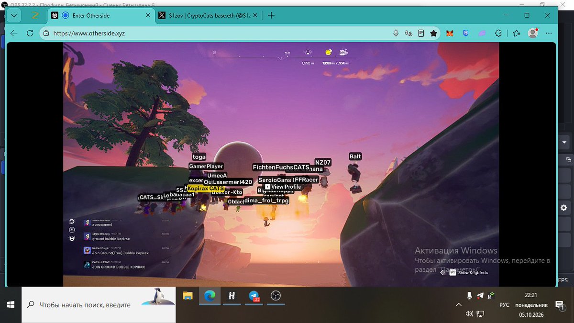The image size is (574, 323).
Task: Click the yellow duck marker on compass
Action: tap(329, 52)
